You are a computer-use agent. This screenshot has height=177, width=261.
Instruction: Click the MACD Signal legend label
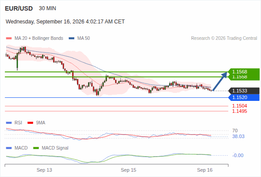click(x=55, y=148)
